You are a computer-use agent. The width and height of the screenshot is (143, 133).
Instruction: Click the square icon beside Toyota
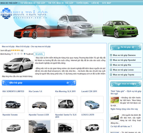click(111, 75)
